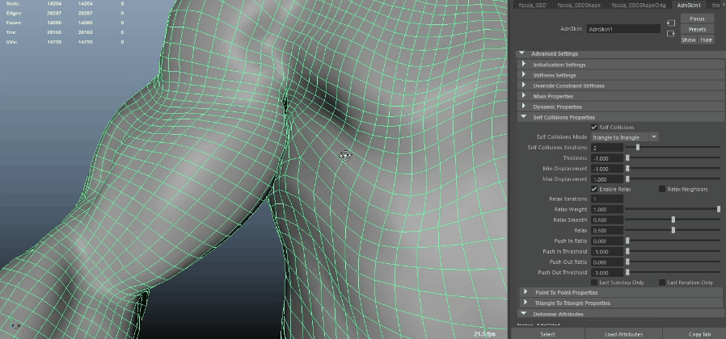Disable the Enable Relax checkbox
The height and width of the screenshot is (339, 726).
tap(595, 189)
